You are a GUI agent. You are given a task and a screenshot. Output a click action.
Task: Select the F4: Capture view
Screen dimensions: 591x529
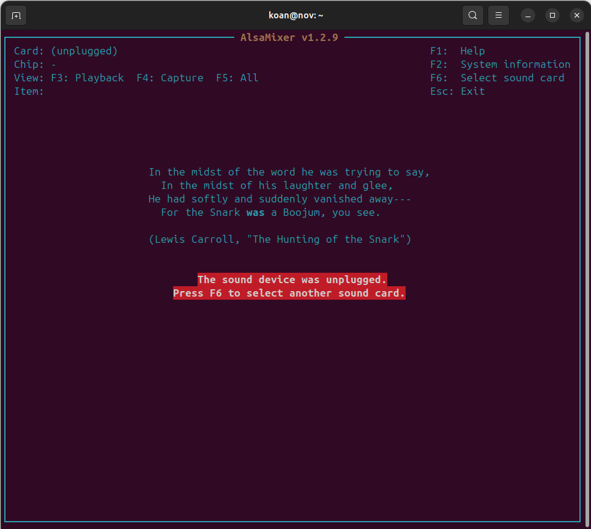click(170, 78)
